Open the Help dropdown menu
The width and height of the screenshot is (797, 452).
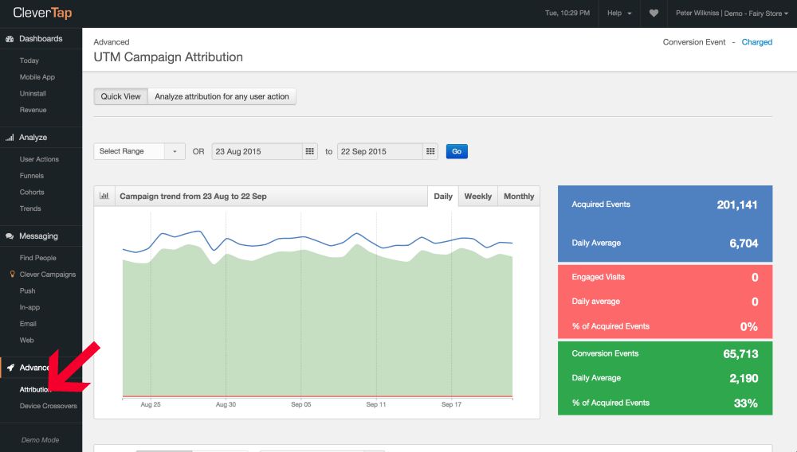coord(619,14)
